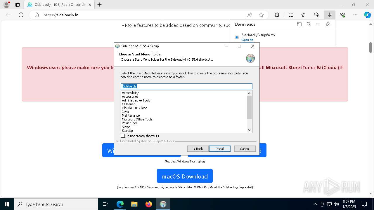The width and height of the screenshot is (374, 210).
Task: Select Accessories in folder list
Action: point(130,97)
